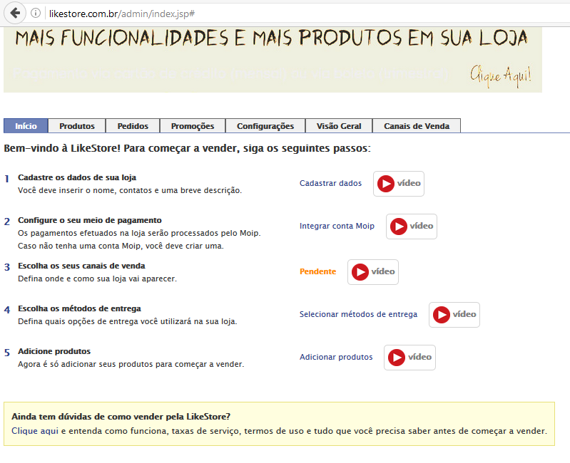Select the Configurações tab
The image size is (570, 463).
265,126
